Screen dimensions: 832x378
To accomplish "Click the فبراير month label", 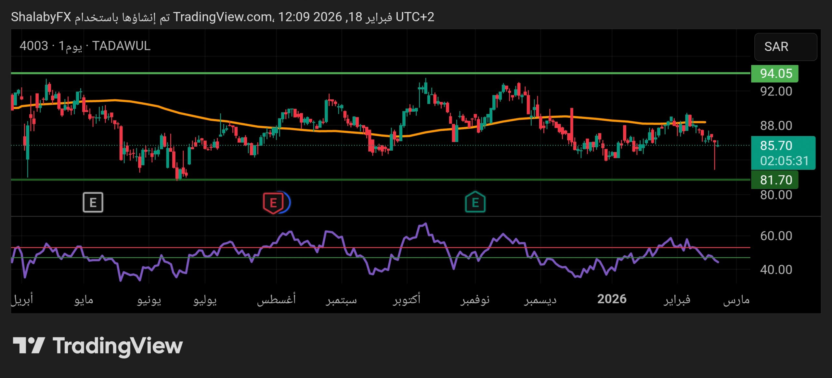I will 677,299.
